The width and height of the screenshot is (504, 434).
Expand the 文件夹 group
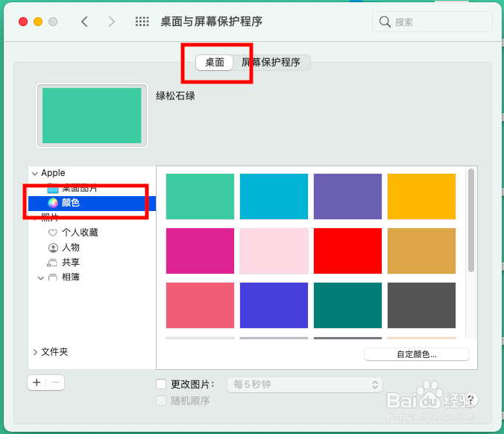[35, 352]
